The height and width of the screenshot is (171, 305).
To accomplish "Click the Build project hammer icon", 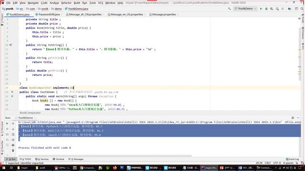I will click(230, 9).
